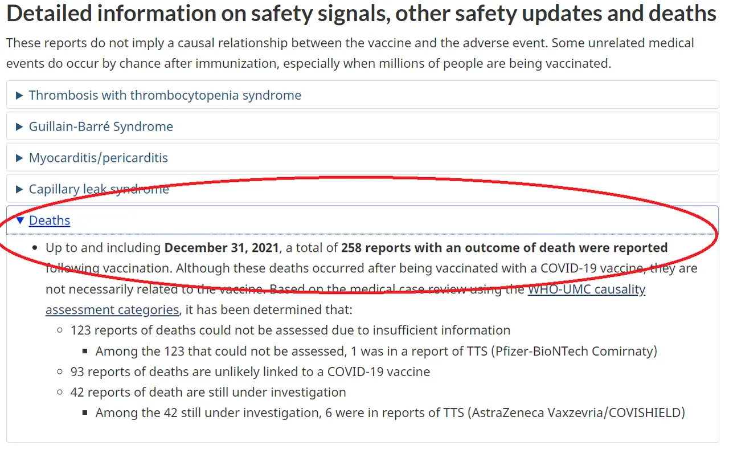
Task: Click the Pfizer-BioNTech Comirnaty text
Action: pyautogui.click(x=573, y=351)
